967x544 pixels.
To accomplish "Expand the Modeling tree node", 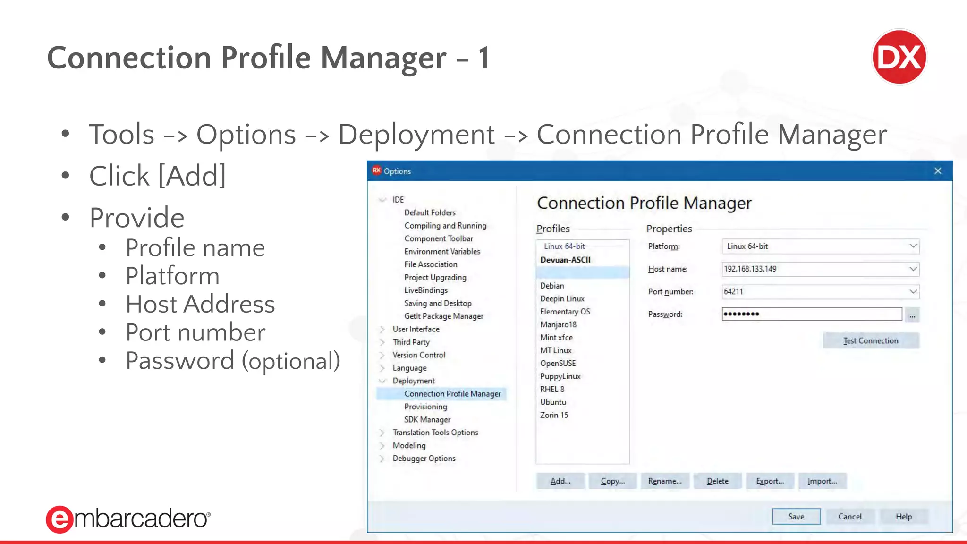I will [x=382, y=445].
